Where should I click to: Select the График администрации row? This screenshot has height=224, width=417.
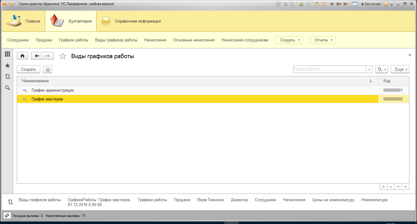point(213,90)
